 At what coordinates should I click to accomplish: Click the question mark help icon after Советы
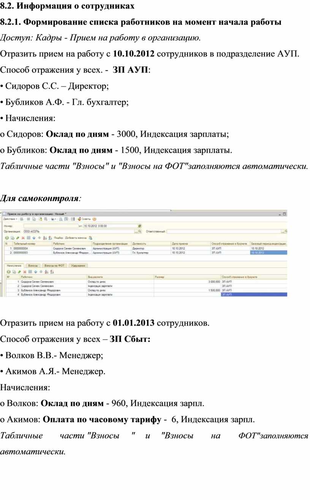pyautogui.click(x=95, y=219)
